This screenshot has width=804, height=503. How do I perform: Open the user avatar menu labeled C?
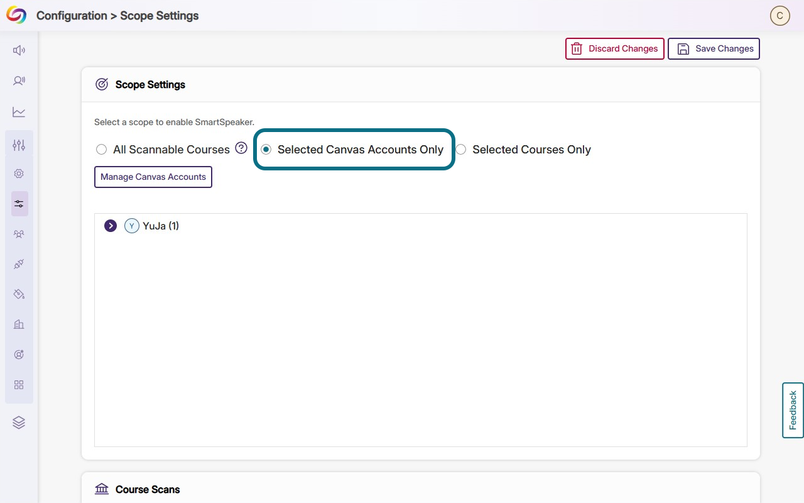[x=780, y=16]
